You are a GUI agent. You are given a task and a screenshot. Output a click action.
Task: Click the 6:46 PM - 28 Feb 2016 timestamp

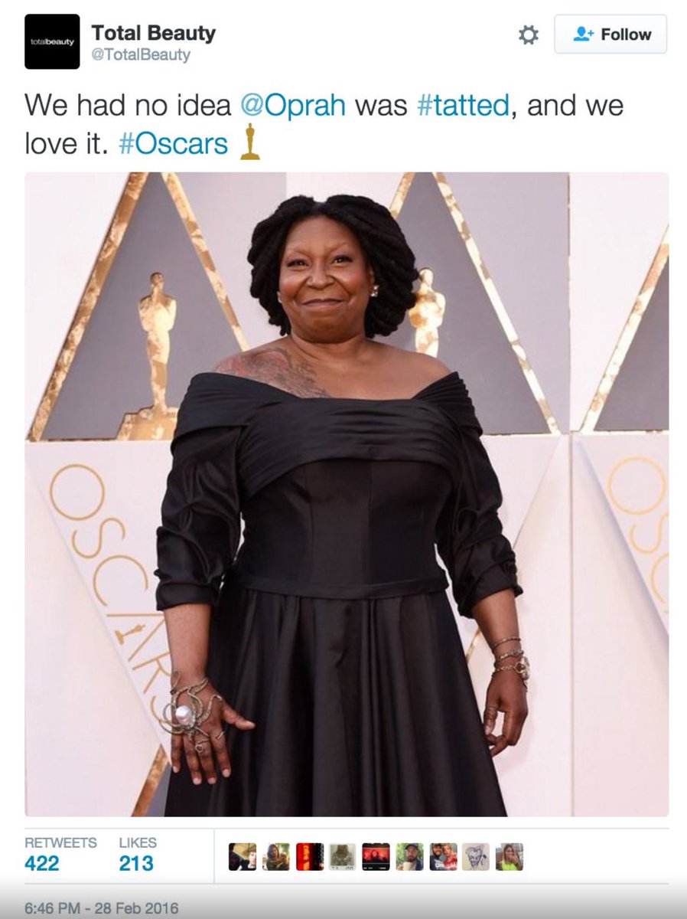101,909
